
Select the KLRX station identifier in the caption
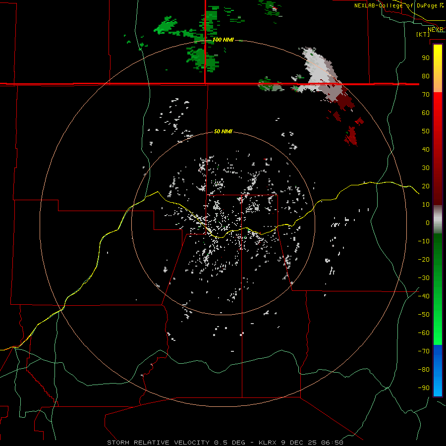[x=268, y=443]
